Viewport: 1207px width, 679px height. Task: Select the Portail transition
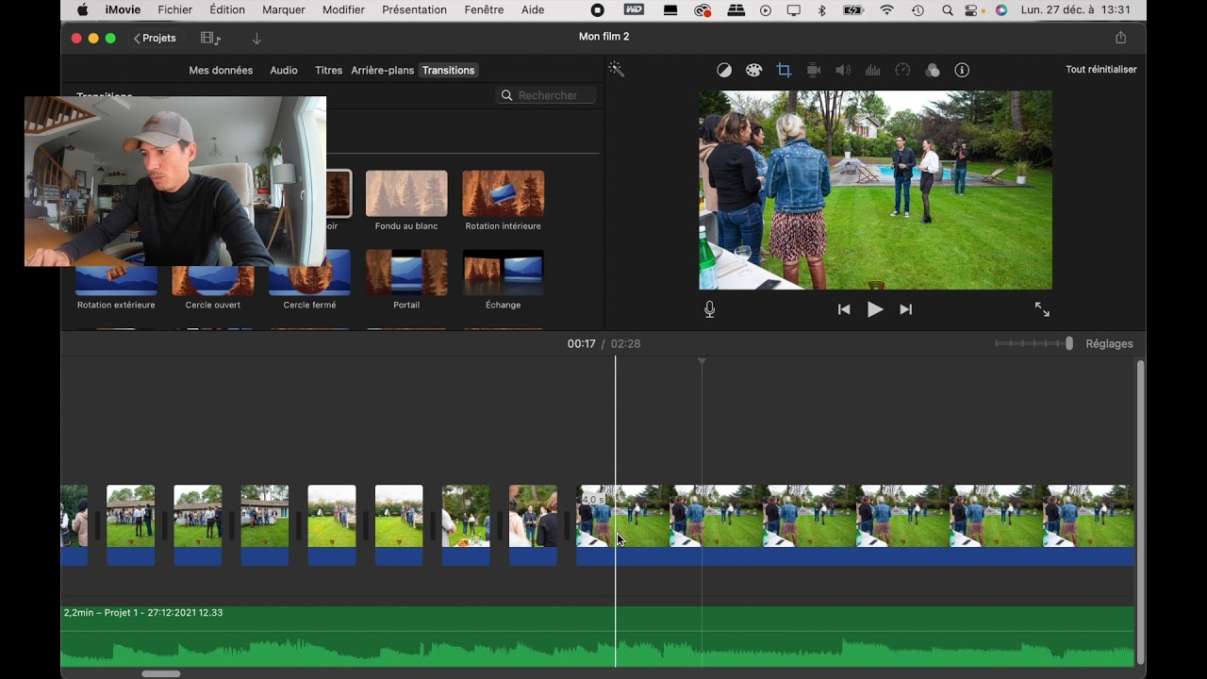(406, 273)
